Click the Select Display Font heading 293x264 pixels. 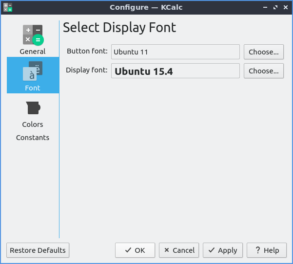pos(119,28)
